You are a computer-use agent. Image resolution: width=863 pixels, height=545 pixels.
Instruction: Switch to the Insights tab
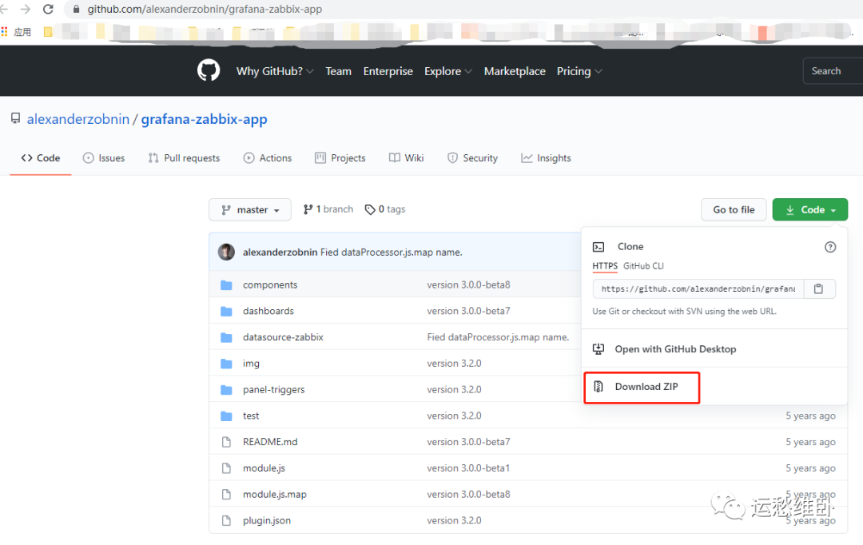tap(546, 158)
